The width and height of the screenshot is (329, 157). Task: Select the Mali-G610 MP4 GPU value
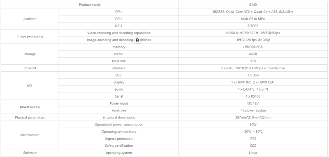tap(253, 19)
